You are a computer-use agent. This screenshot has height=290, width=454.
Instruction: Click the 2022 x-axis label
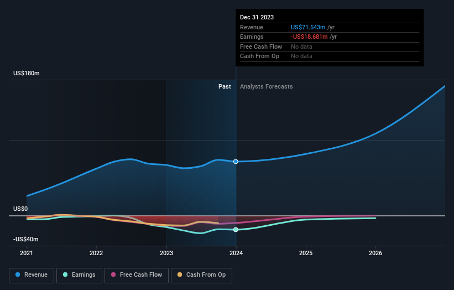[x=96, y=253]
